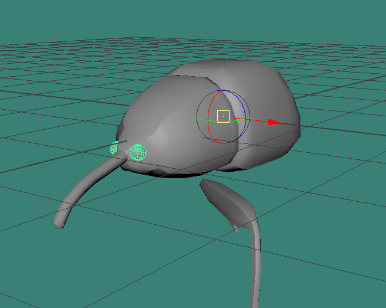The width and height of the screenshot is (386, 308).
Task: Select the larger green wireframe eye sphere
Action: click(x=138, y=152)
